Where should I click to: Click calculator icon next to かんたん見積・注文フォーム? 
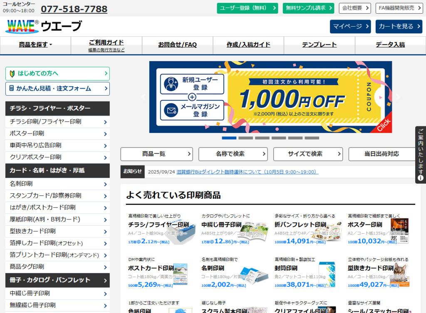tap(12, 89)
